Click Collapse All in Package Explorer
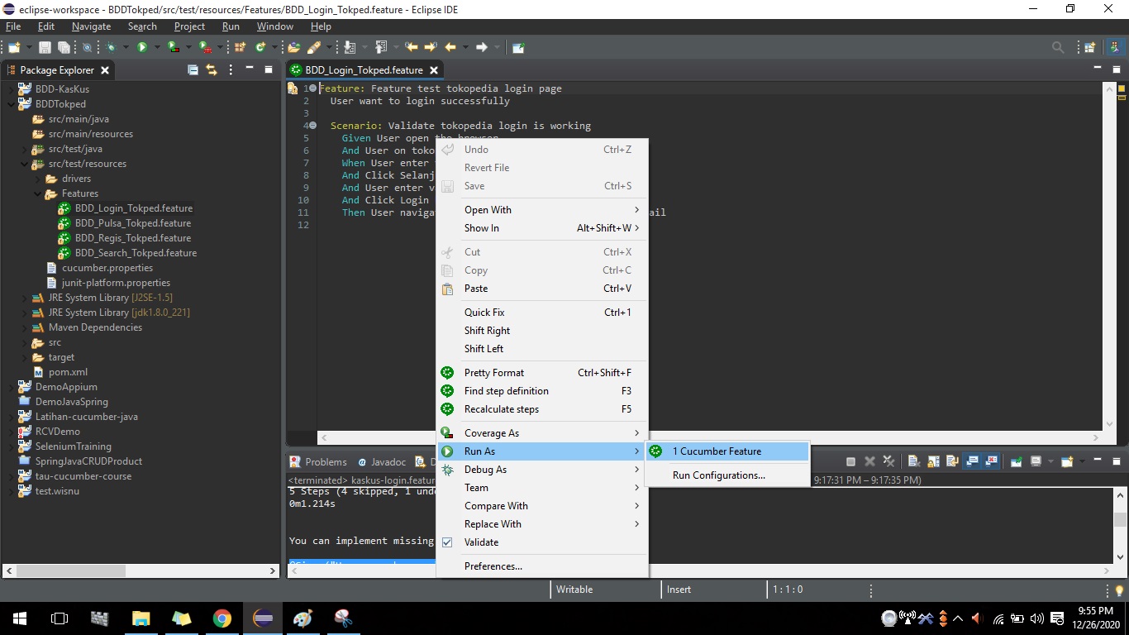Viewport: 1129px width, 635px height. tap(193, 70)
